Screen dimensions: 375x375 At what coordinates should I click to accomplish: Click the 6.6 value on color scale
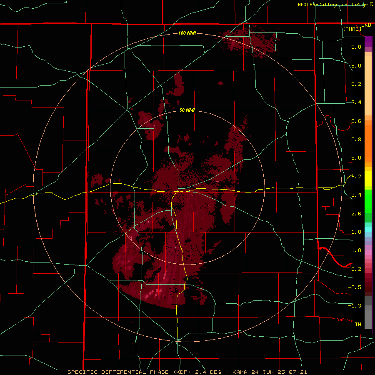coord(356,121)
